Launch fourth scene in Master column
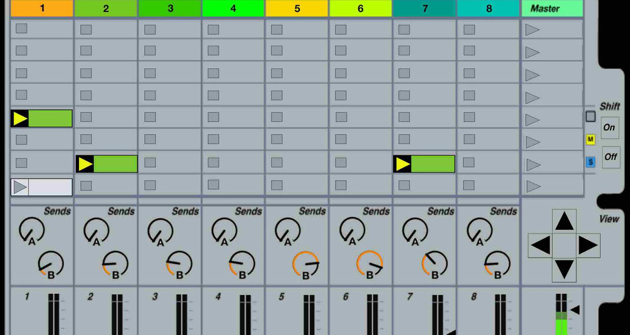 pos(532,98)
